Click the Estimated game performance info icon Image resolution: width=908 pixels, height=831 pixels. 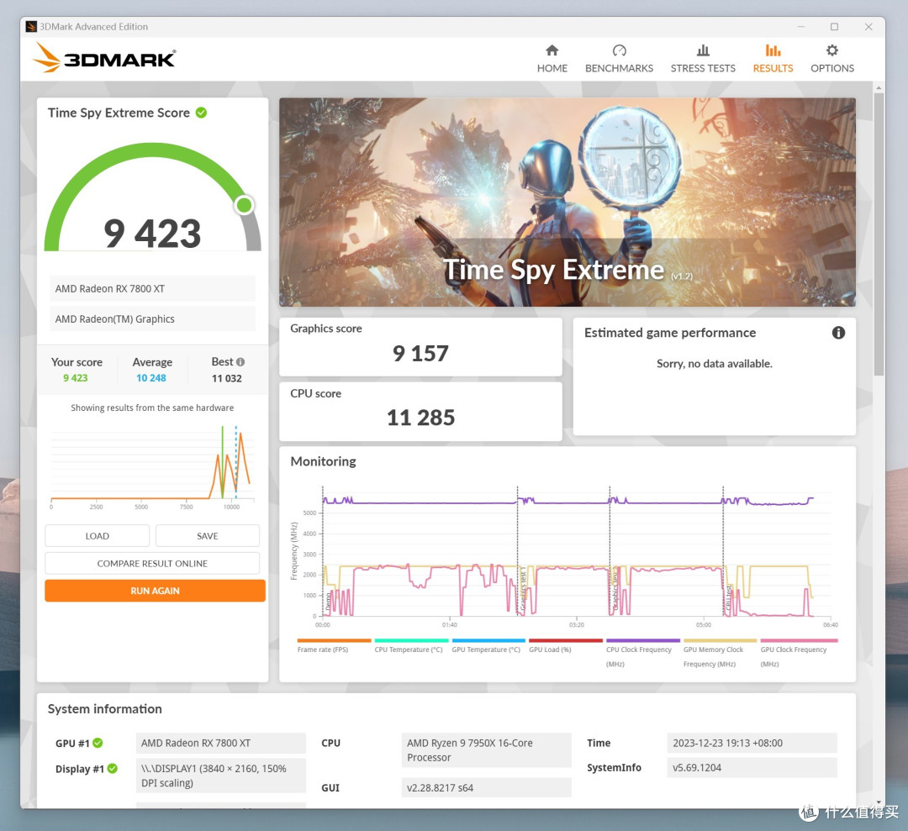[838, 333]
